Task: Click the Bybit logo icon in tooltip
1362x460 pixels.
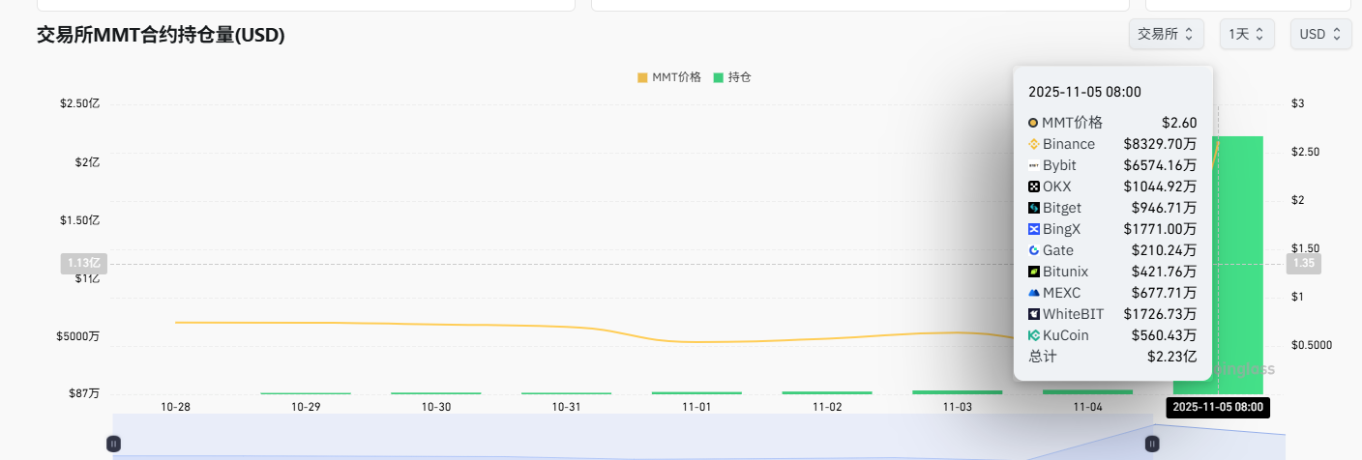Action: click(x=1033, y=165)
